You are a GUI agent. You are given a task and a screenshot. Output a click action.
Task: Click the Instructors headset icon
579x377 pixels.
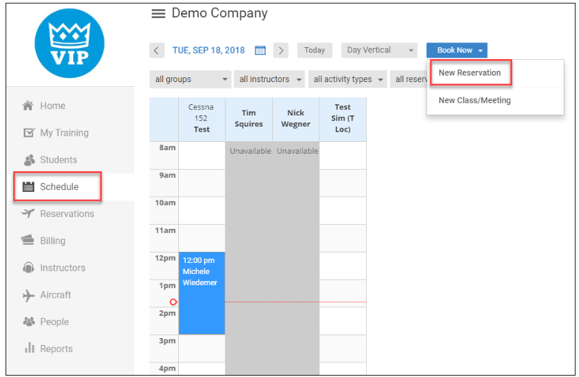click(x=29, y=267)
